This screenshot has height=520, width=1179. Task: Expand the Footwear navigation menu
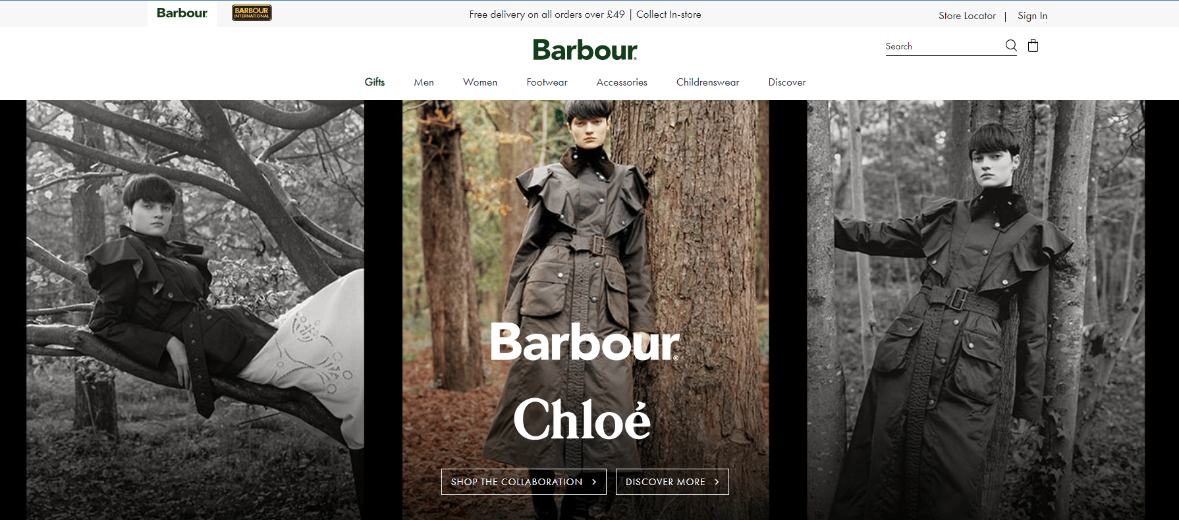(547, 82)
